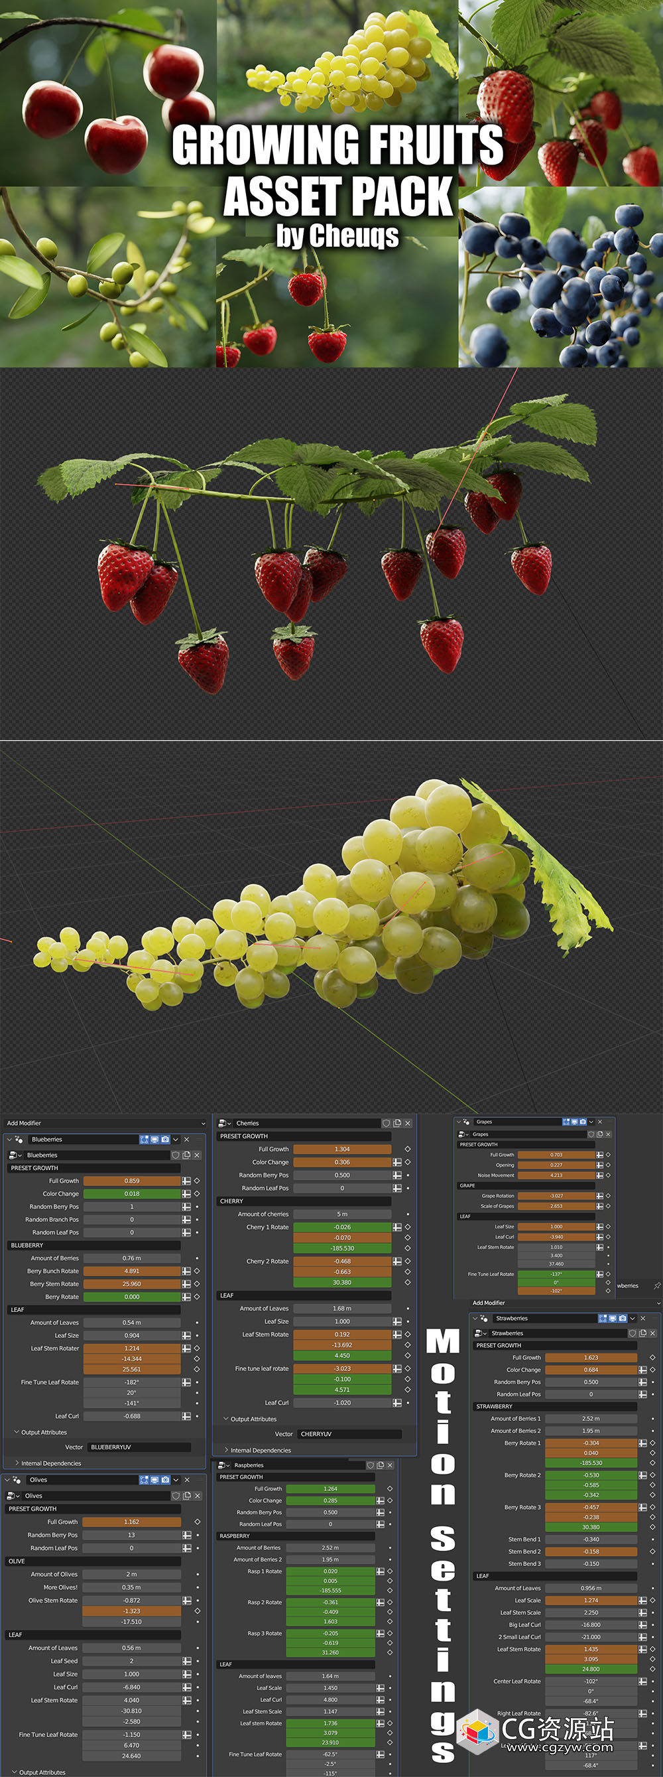The image size is (663, 1777).
Task: Click the BLUEBERRYUV vector output field
Action: 139,1447
